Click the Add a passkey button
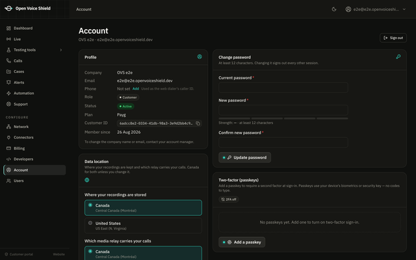The height and width of the screenshot is (260, 416). (x=242, y=242)
